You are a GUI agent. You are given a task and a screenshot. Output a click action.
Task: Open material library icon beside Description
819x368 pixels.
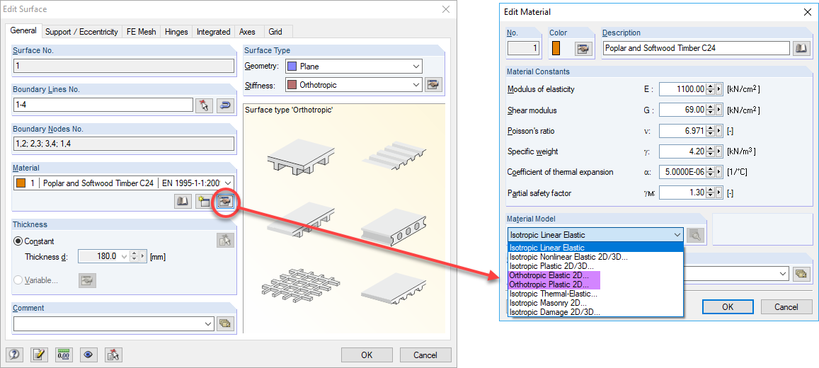click(x=801, y=49)
